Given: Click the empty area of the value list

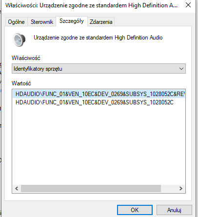Looking at the screenshot, I should pyautogui.click(x=99, y=145).
